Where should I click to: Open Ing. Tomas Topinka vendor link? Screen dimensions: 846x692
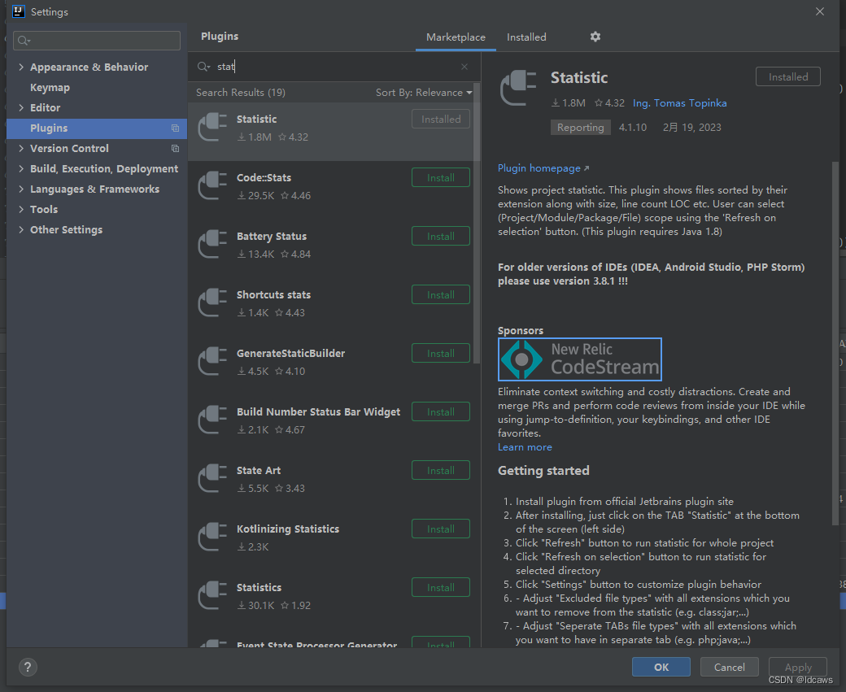680,103
